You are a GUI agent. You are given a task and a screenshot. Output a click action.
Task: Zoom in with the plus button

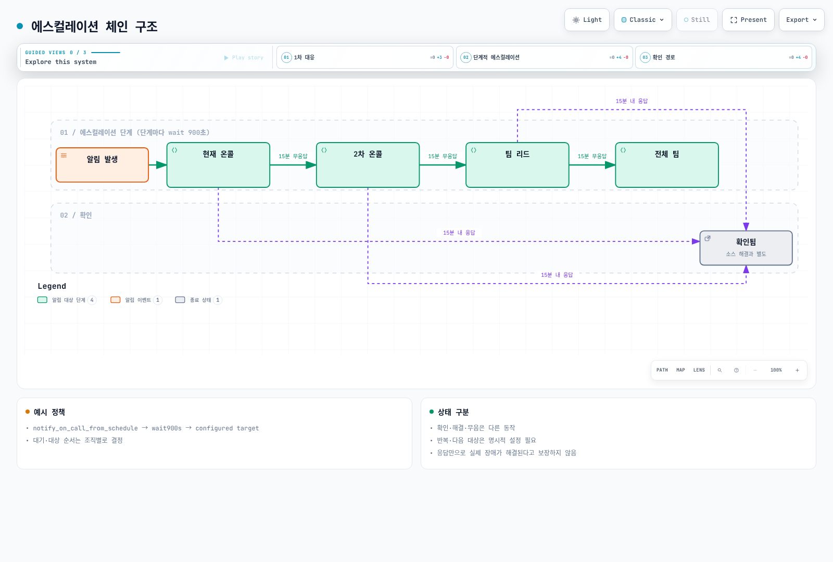797,371
